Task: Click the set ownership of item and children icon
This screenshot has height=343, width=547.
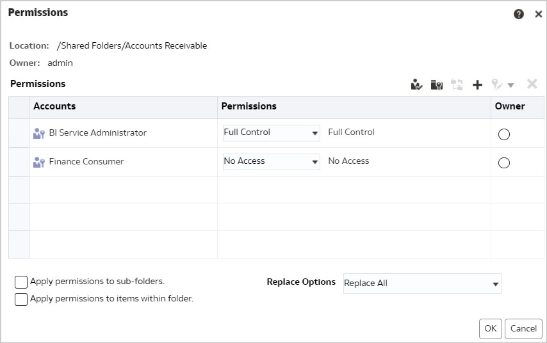Action: [x=436, y=84]
